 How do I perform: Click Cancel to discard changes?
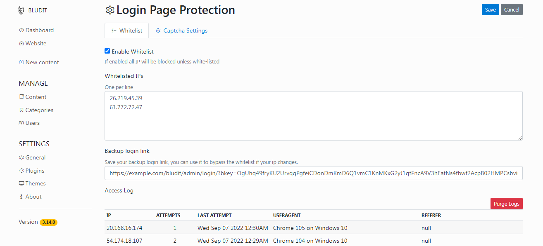[512, 9]
